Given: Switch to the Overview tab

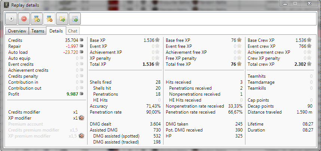Looking at the screenshot, I should 17,31.
